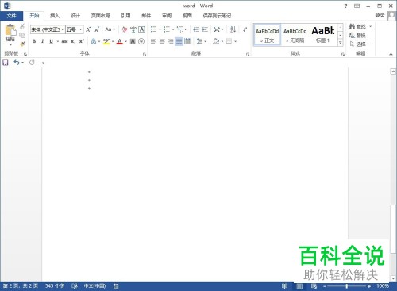
Task: Open the spelling proofing status icon
Action: (x=75, y=286)
